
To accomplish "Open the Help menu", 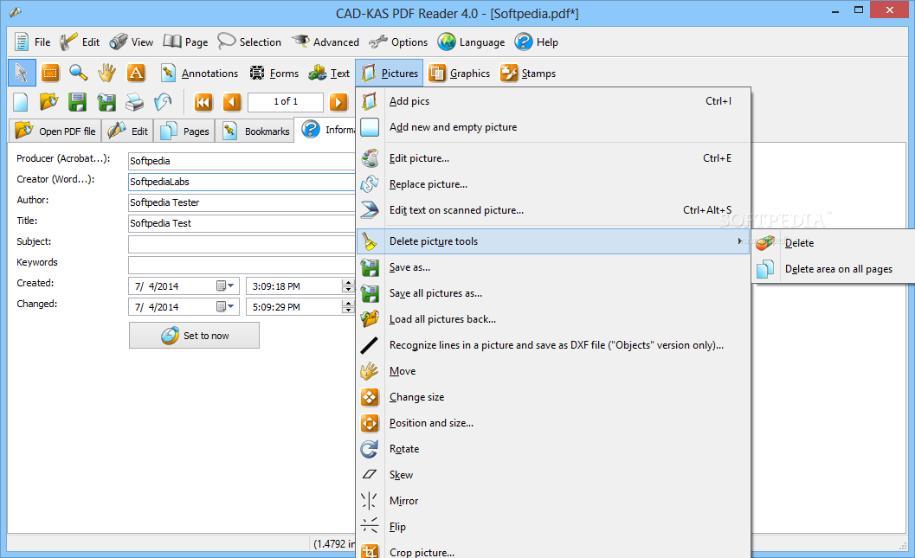I will coord(537,42).
